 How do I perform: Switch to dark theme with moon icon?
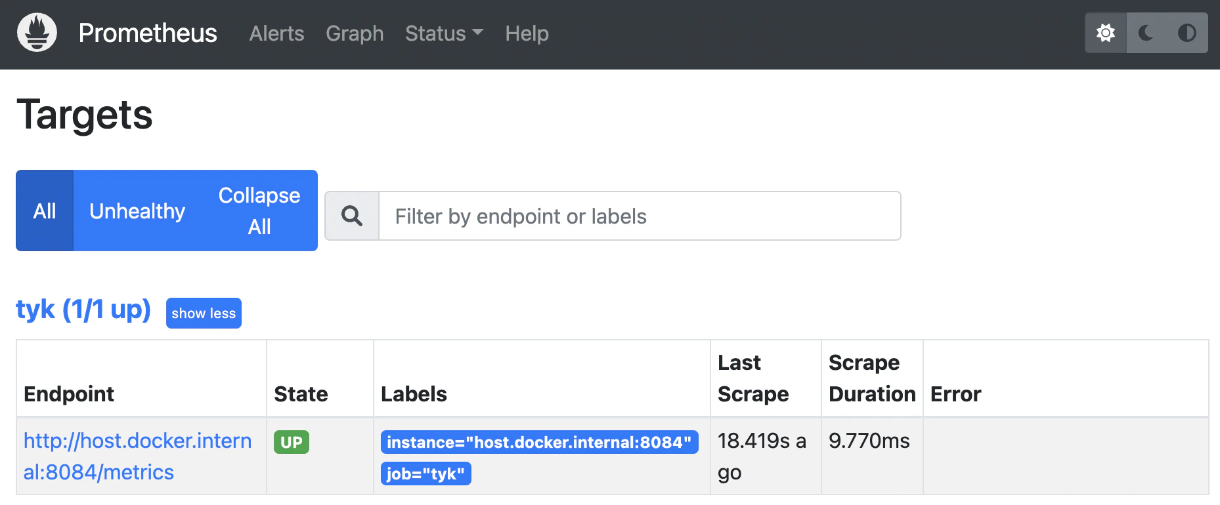tap(1146, 33)
